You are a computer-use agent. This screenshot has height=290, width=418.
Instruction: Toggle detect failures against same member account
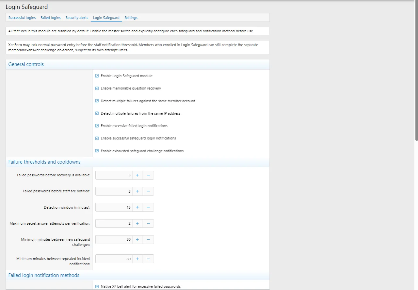(x=97, y=101)
